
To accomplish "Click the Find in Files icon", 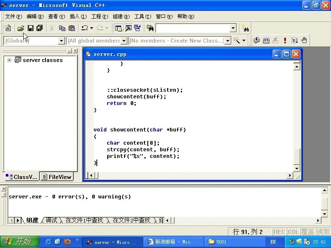I will tap(150, 28).
